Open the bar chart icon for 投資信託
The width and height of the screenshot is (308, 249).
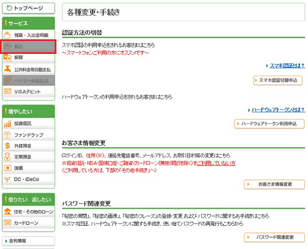point(8,123)
